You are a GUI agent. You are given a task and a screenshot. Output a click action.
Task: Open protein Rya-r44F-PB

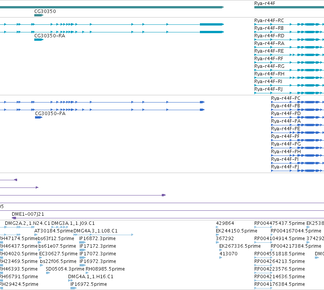pyautogui.click(x=286, y=106)
